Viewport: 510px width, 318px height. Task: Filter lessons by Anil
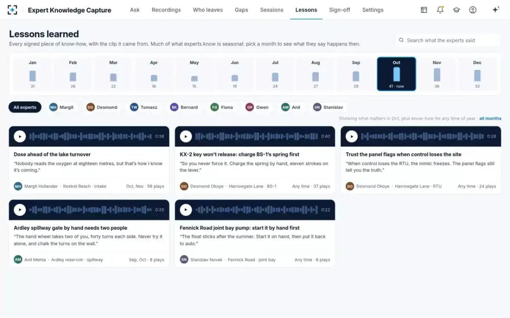pyautogui.click(x=291, y=107)
